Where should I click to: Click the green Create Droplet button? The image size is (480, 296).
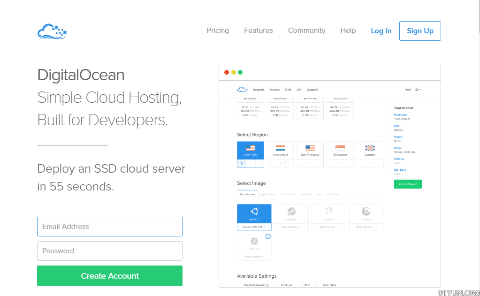(408, 184)
